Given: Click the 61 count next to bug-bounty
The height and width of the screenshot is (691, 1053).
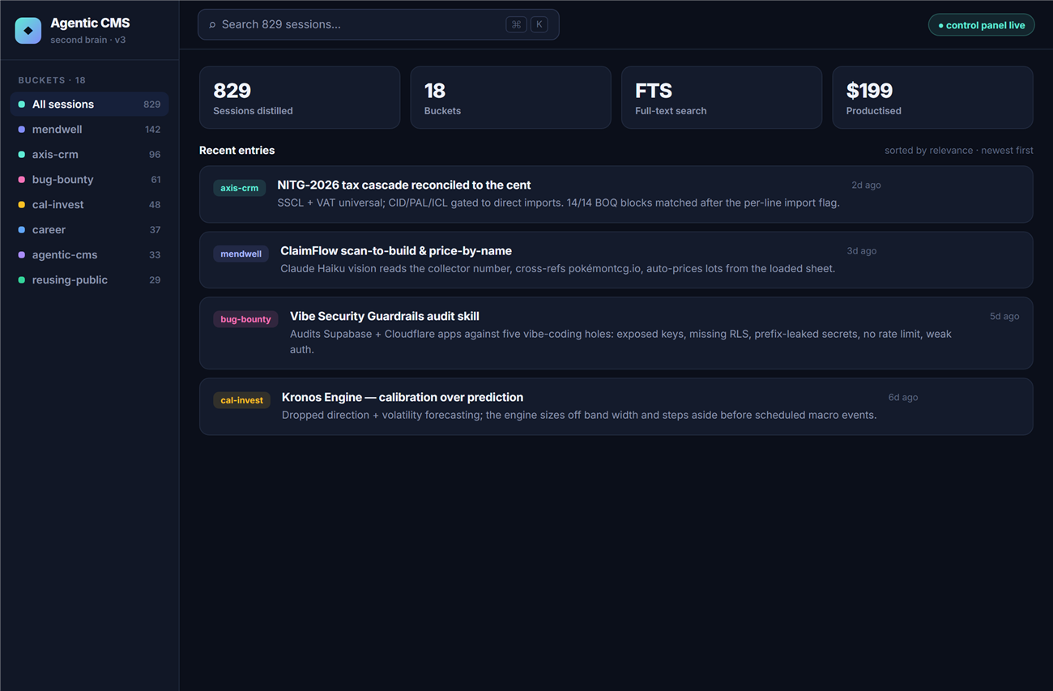Looking at the screenshot, I should (x=156, y=180).
